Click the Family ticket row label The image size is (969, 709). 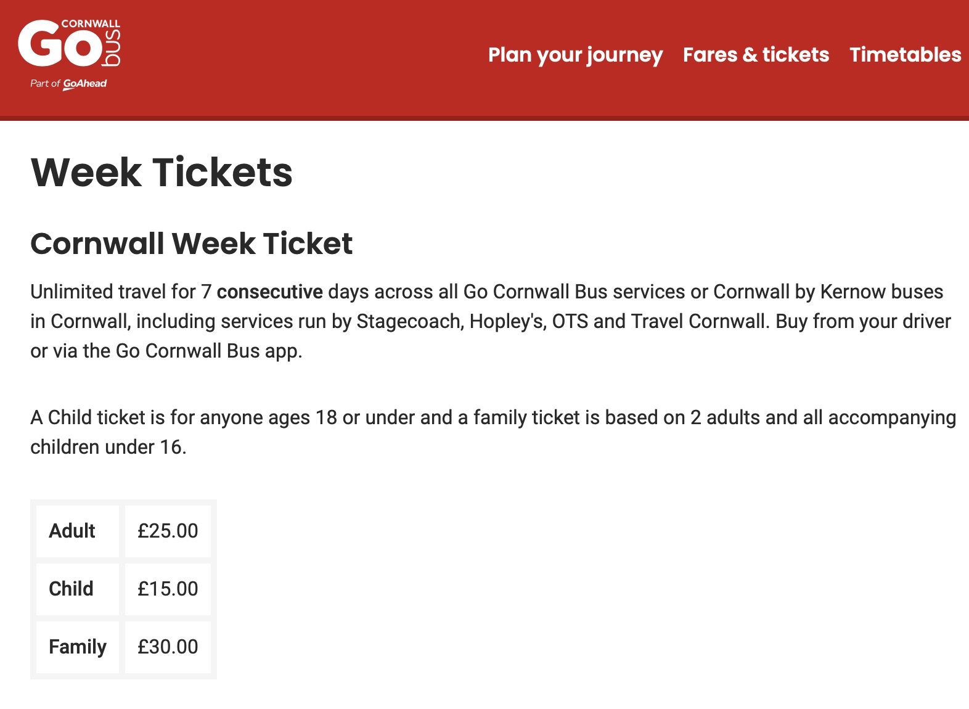77,647
